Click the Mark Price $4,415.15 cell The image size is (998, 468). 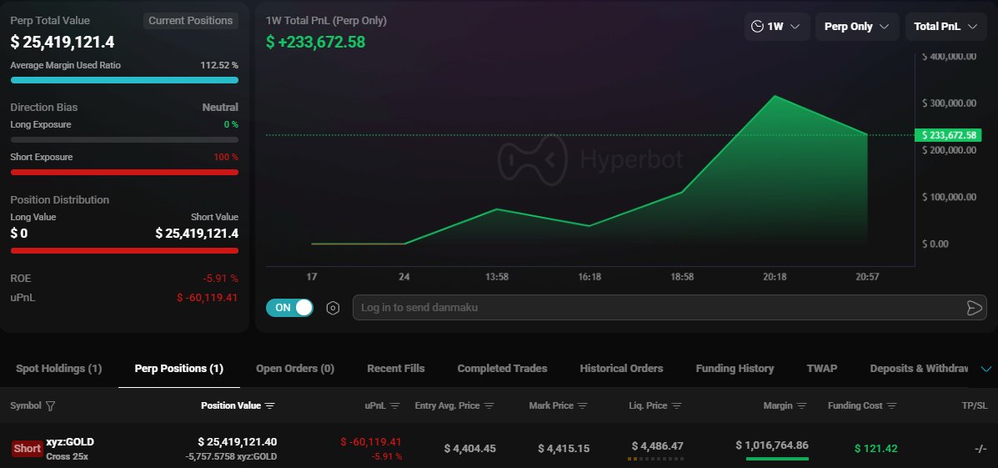[x=564, y=449]
